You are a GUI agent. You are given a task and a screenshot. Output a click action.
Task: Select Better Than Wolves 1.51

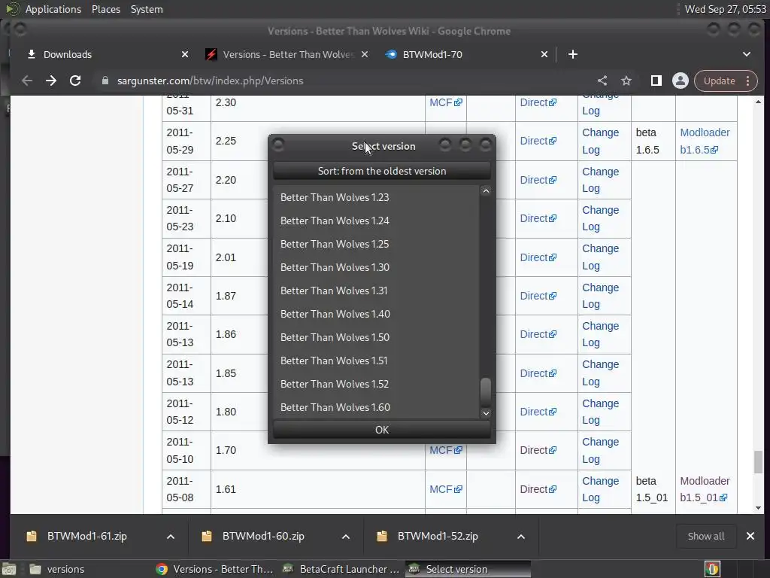(x=376, y=360)
